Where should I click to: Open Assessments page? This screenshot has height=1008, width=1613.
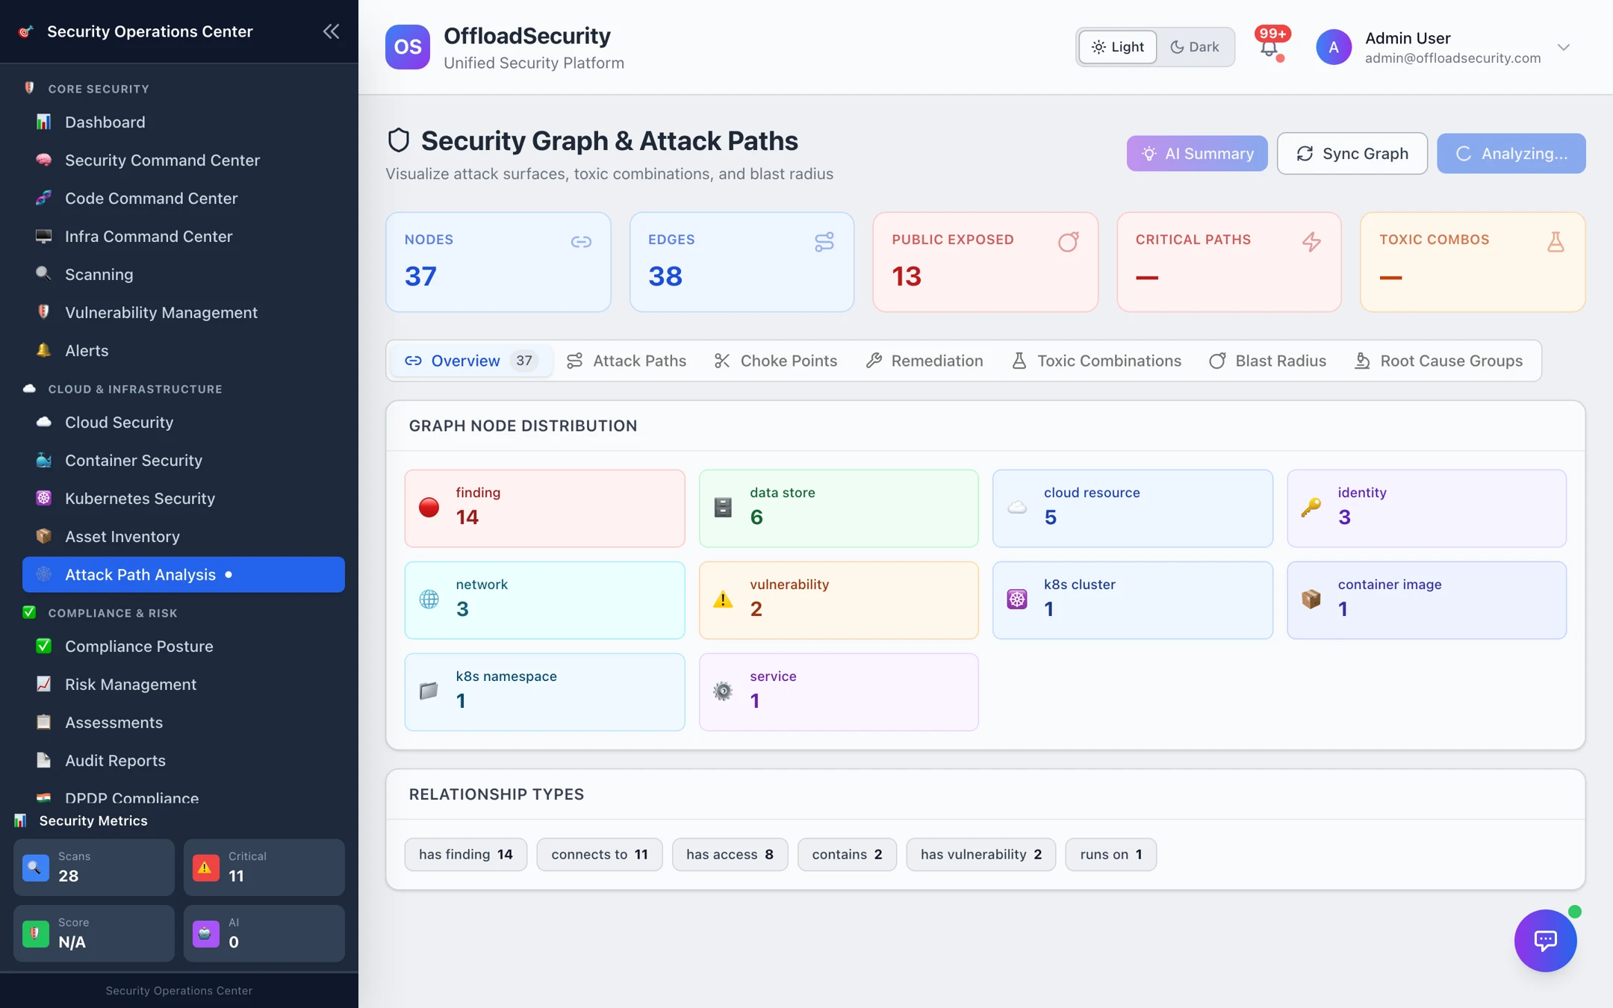(184, 722)
